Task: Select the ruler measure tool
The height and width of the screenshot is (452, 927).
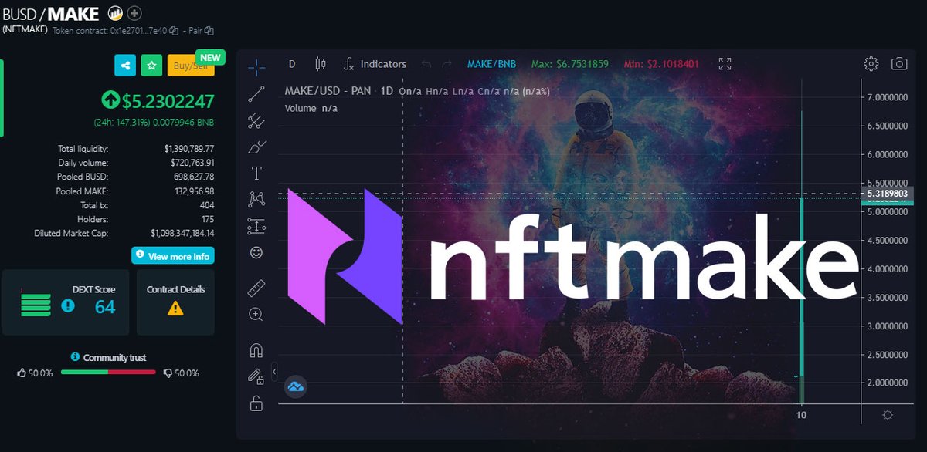Action: click(x=256, y=288)
